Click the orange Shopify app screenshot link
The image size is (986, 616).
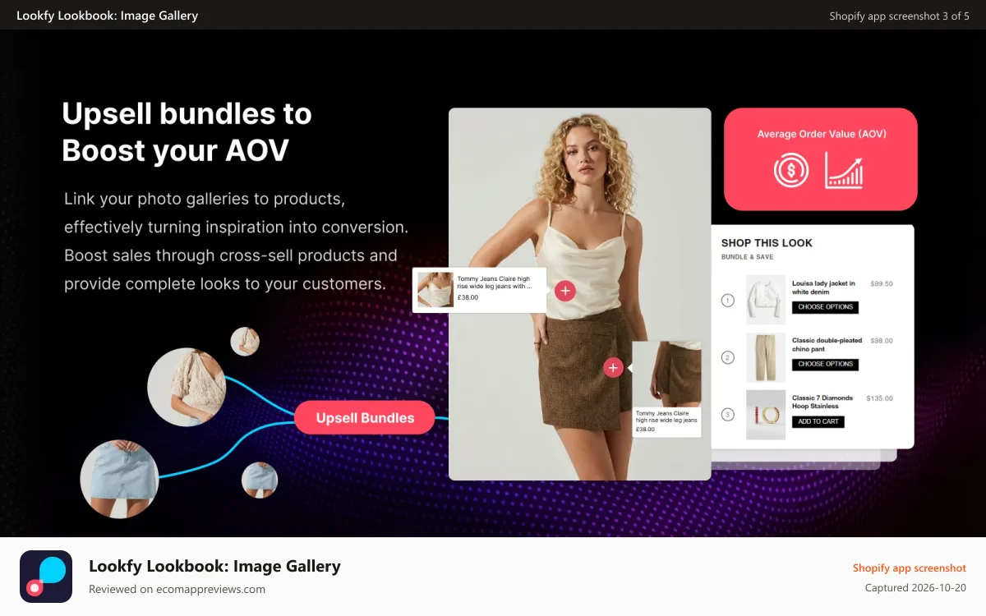click(x=909, y=568)
